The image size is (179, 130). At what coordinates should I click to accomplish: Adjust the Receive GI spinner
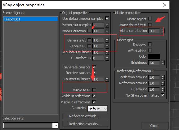point(107,46)
